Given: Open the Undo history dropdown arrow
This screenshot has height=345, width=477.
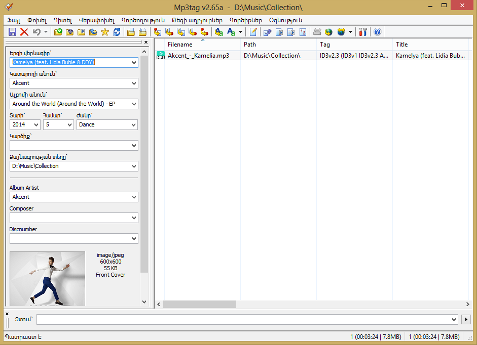Looking at the screenshot, I should 46,32.
